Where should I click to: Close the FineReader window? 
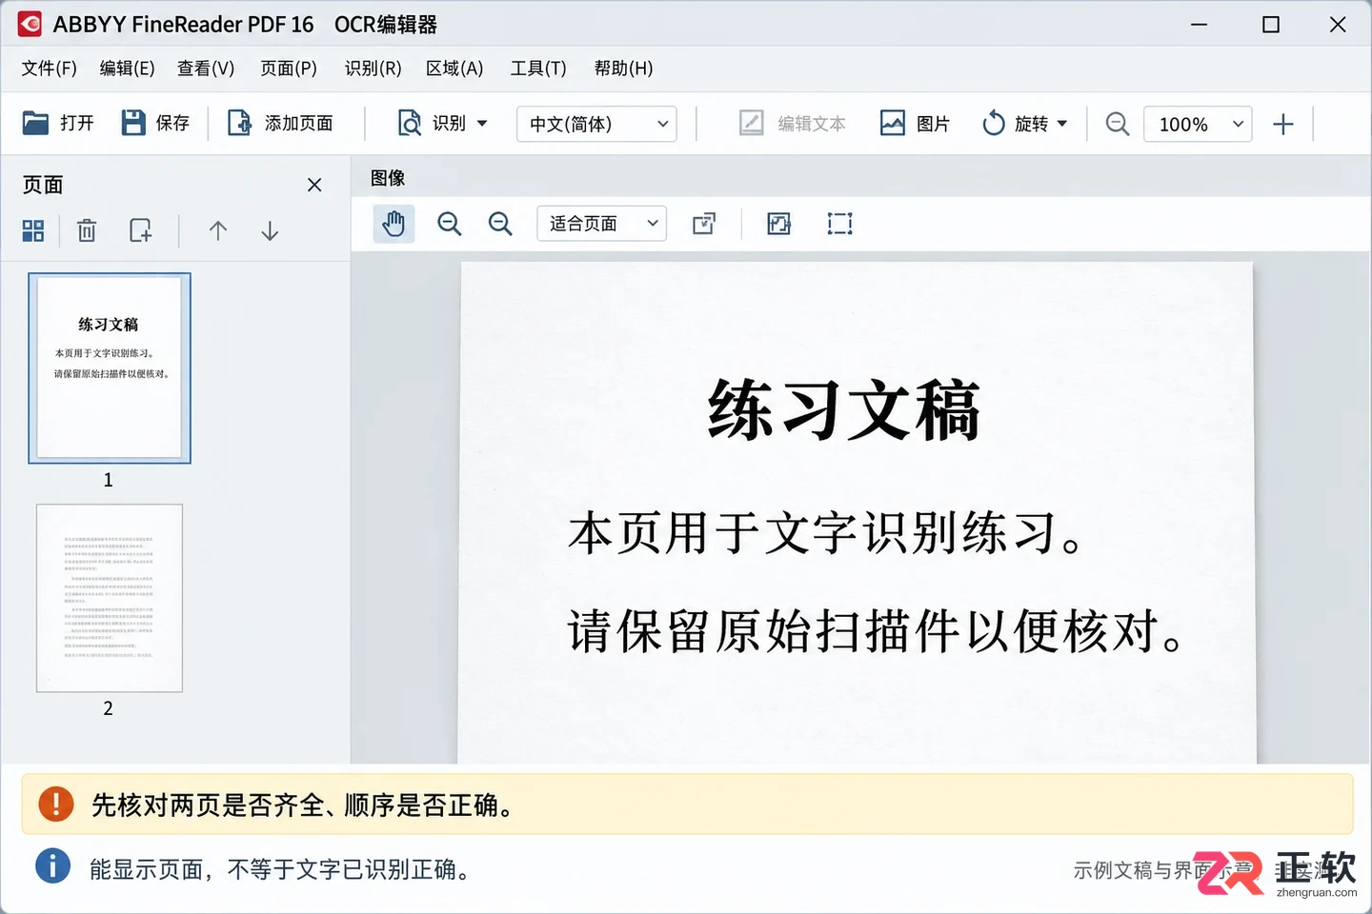pyautogui.click(x=1338, y=24)
